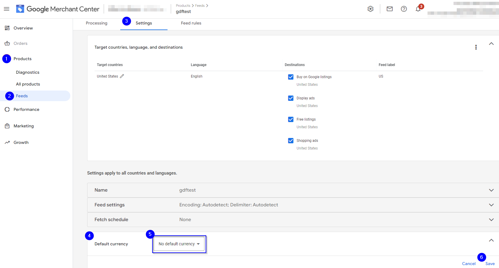
Task: Toggle the Shopping ads checkbox
Action: (291, 141)
